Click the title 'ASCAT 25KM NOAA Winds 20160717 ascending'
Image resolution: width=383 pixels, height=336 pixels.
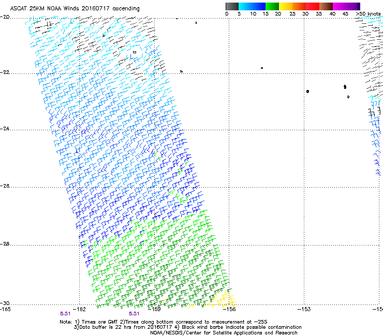pos(75,9)
